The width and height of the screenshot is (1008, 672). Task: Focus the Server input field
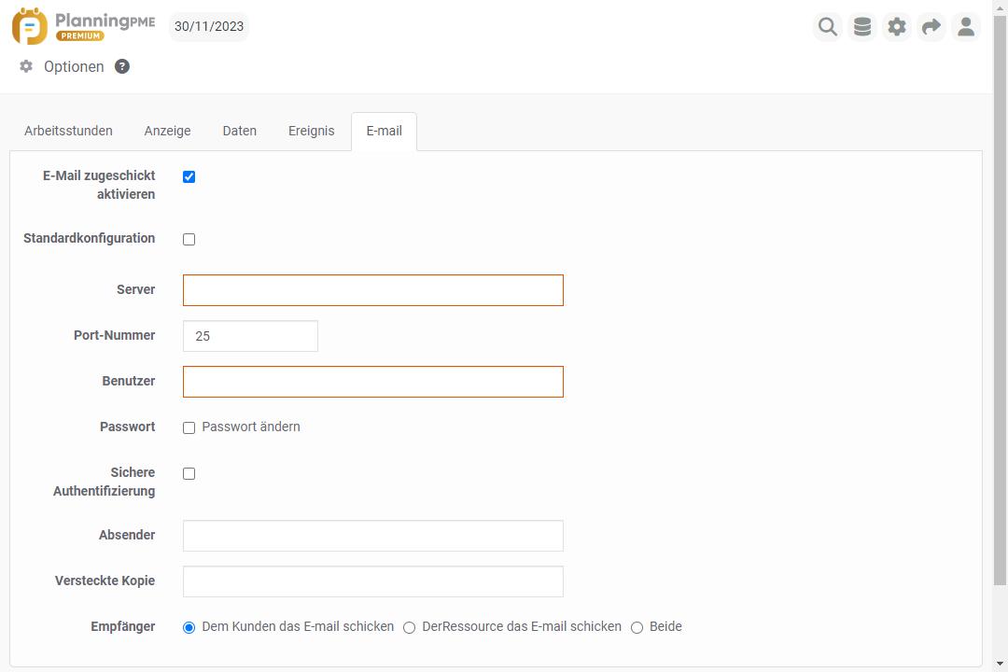pyautogui.click(x=373, y=290)
